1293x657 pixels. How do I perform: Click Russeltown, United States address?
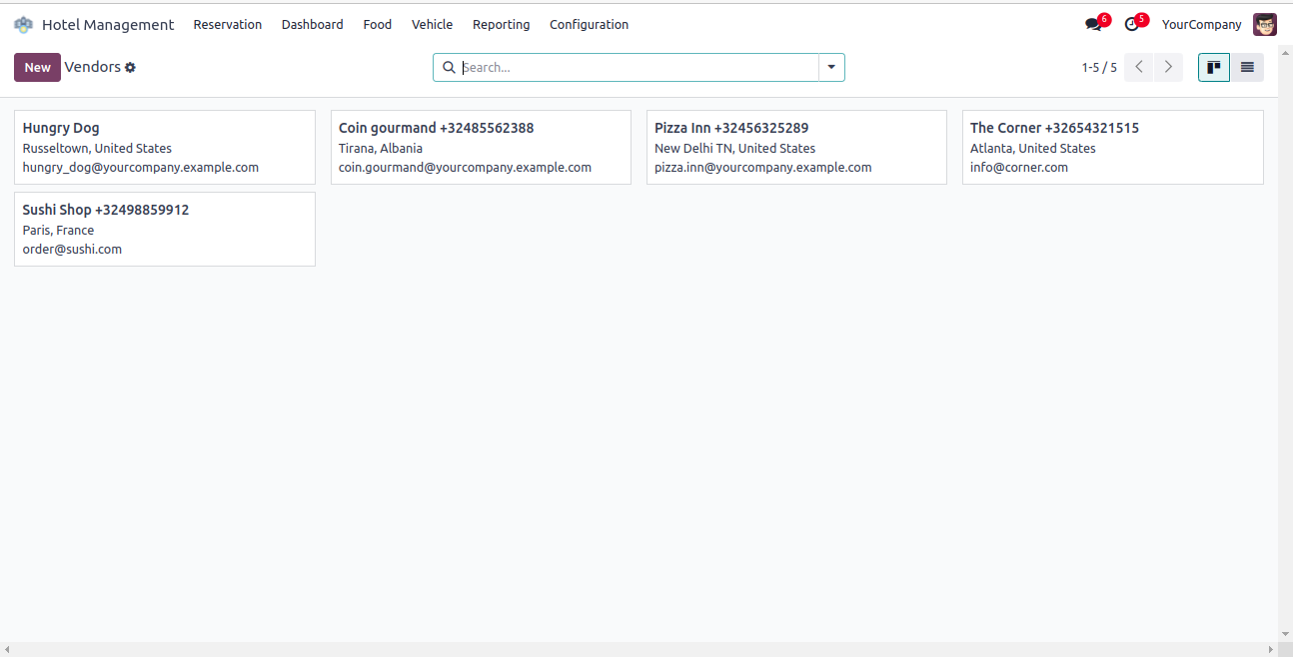pos(97,148)
